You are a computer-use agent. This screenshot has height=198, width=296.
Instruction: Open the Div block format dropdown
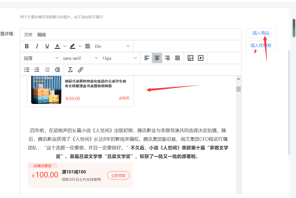(112, 46)
